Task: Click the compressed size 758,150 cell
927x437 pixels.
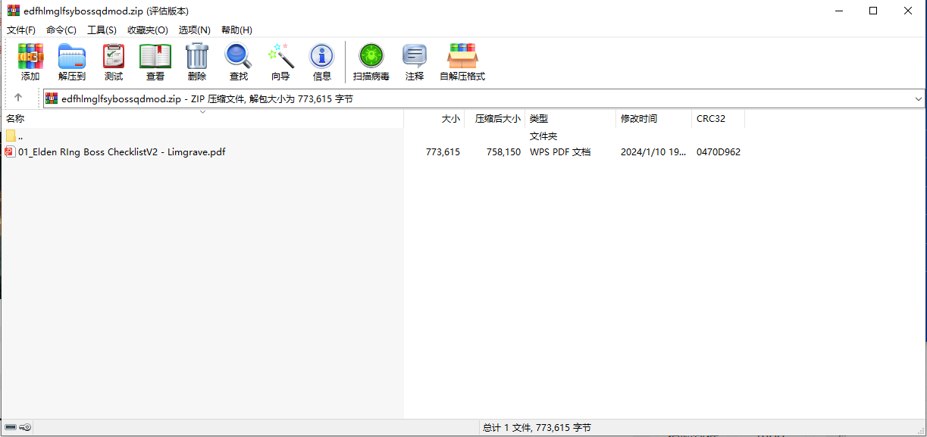Action: [x=503, y=151]
